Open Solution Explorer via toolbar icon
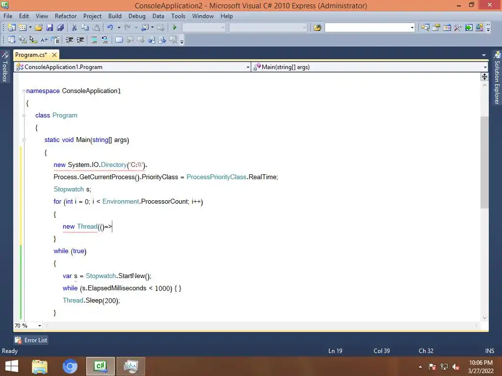 click(x=425, y=27)
